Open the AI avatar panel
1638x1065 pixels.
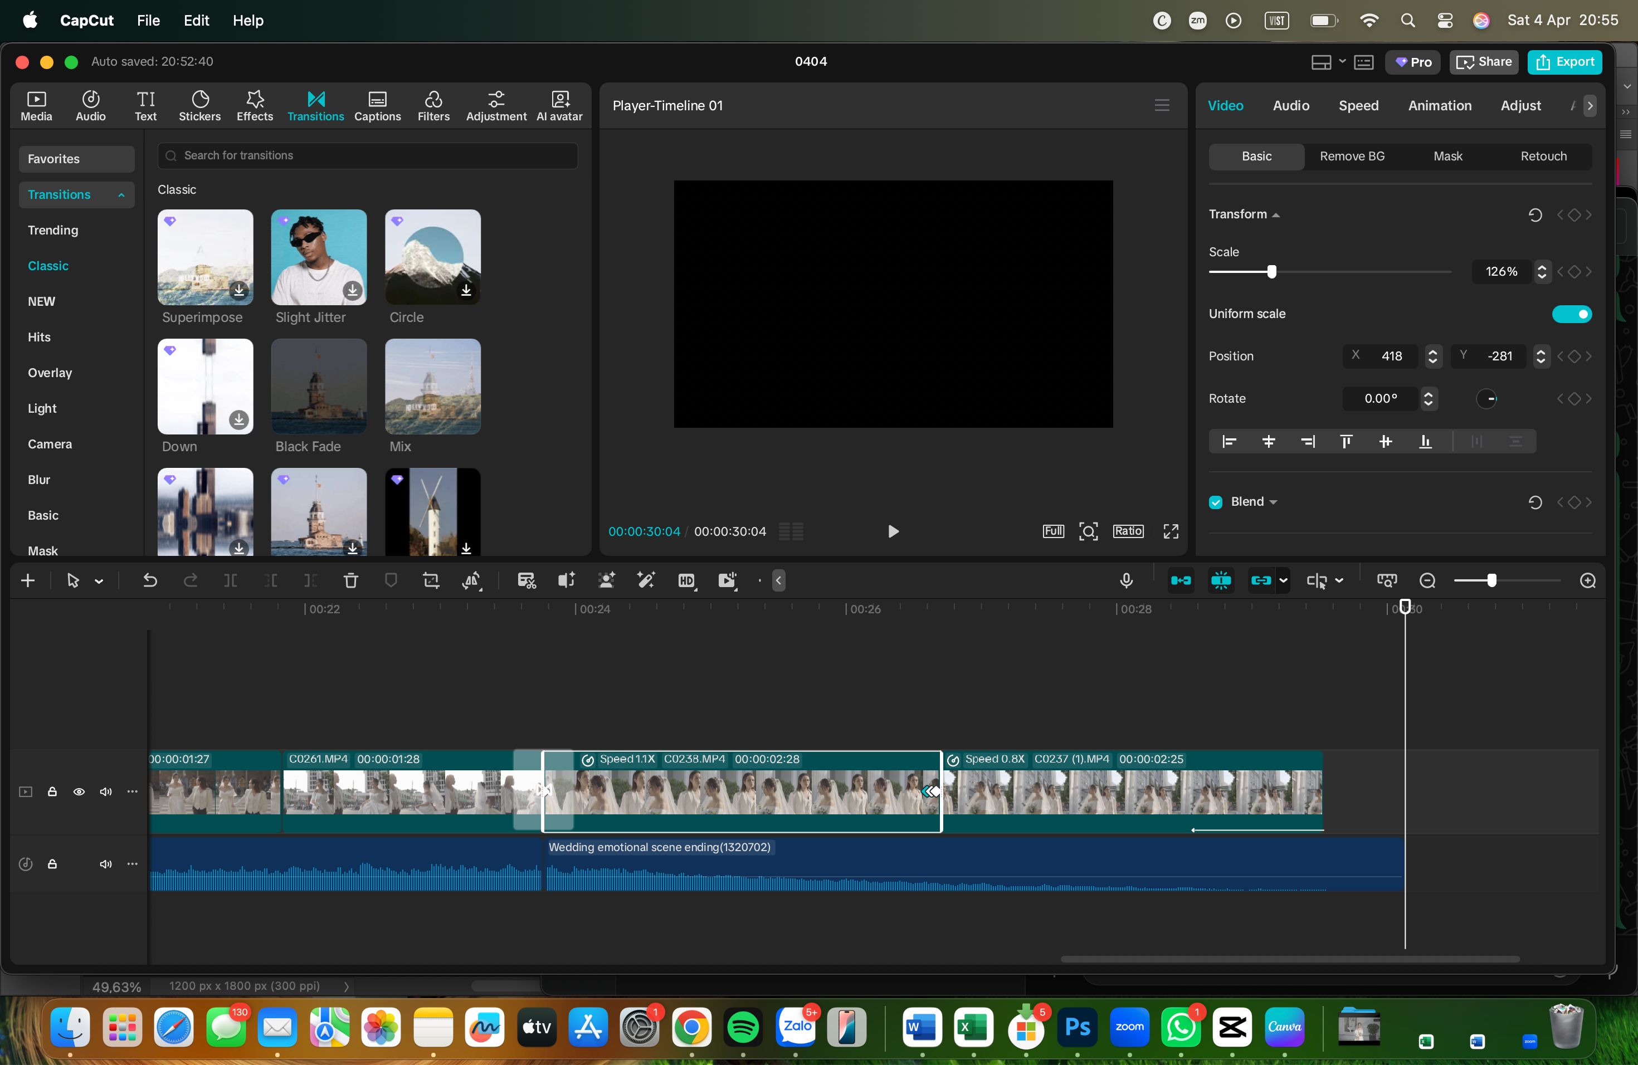pos(559,106)
